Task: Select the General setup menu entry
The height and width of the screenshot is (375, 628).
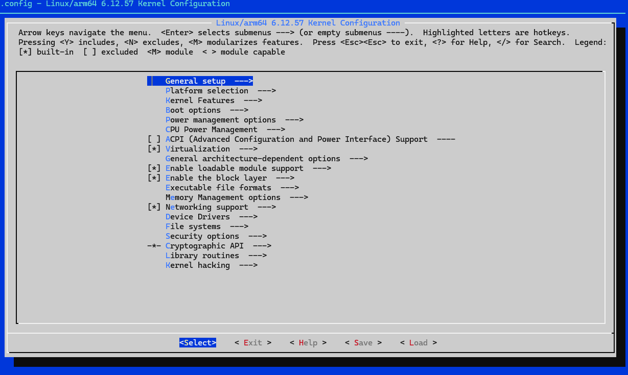Action: (200, 81)
